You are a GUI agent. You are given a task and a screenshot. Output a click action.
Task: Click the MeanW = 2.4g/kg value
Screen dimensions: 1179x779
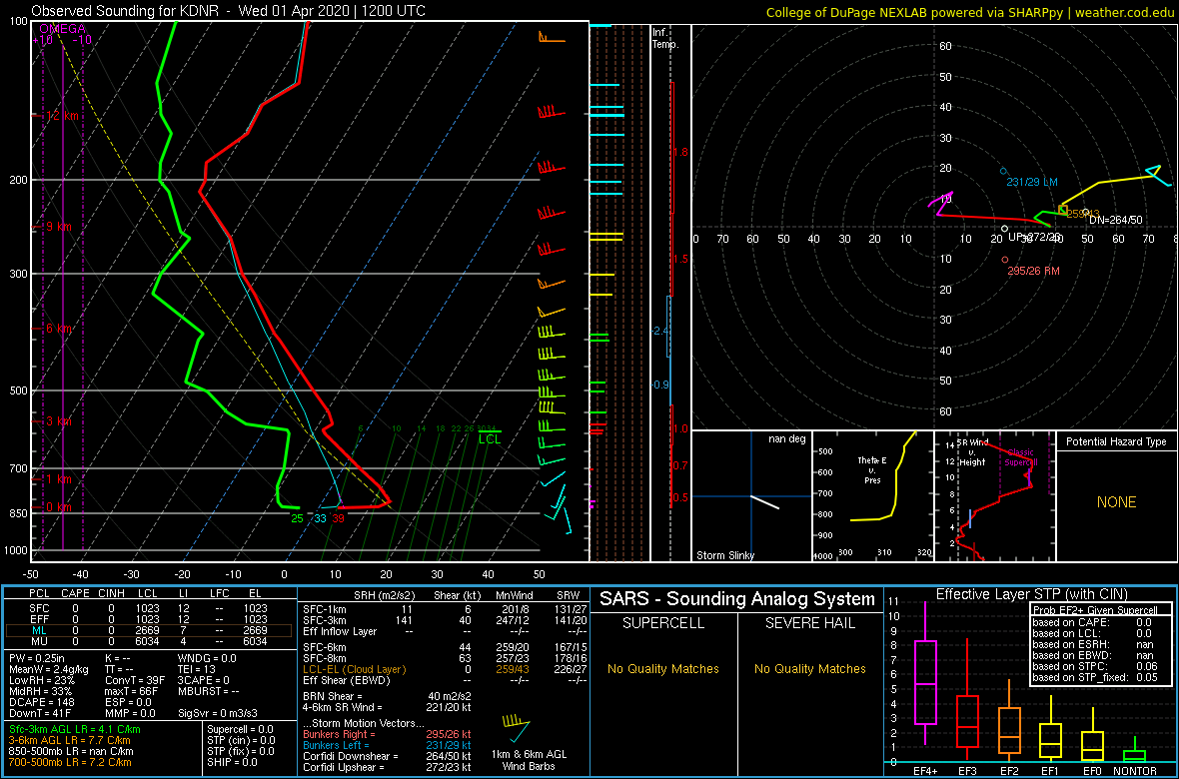click(50, 669)
